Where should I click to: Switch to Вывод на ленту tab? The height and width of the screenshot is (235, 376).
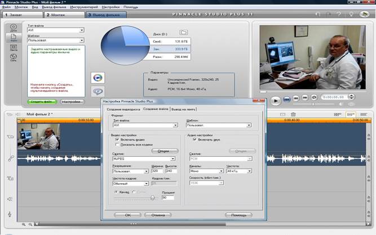click(183, 109)
